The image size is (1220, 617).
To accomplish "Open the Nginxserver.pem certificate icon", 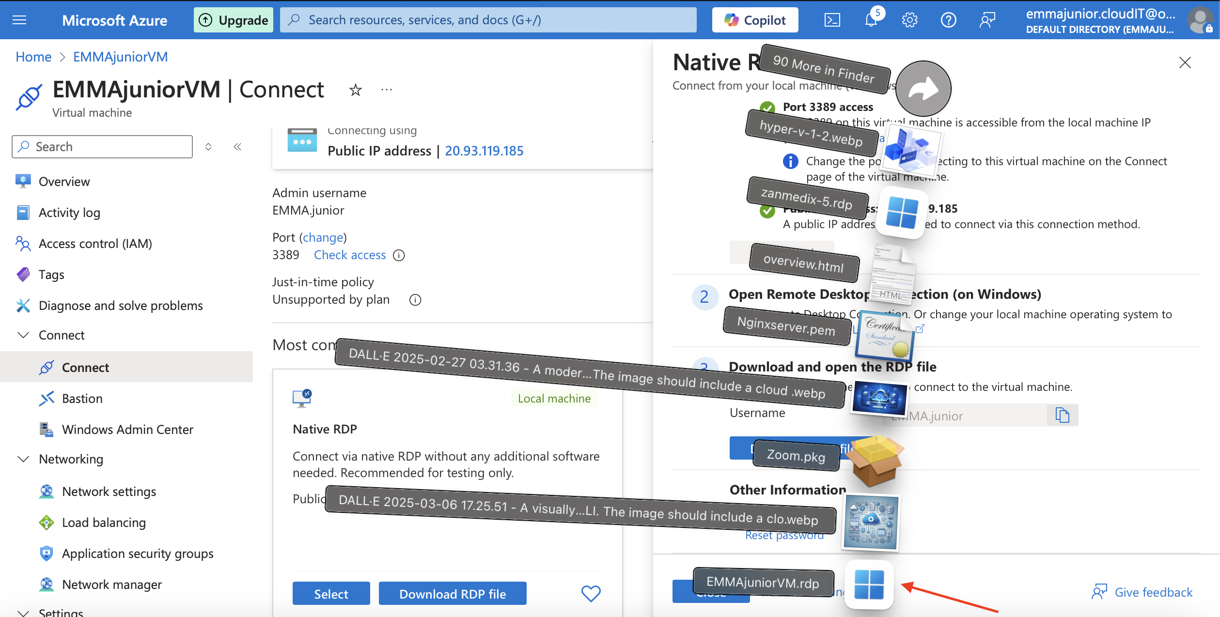I will pyautogui.click(x=885, y=335).
